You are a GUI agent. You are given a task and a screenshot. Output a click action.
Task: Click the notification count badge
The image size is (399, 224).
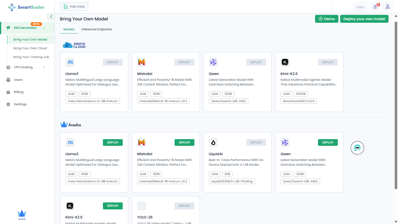(378, 5)
